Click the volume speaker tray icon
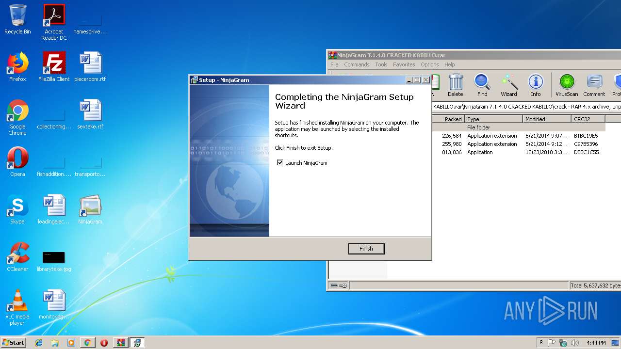 (575, 343)
